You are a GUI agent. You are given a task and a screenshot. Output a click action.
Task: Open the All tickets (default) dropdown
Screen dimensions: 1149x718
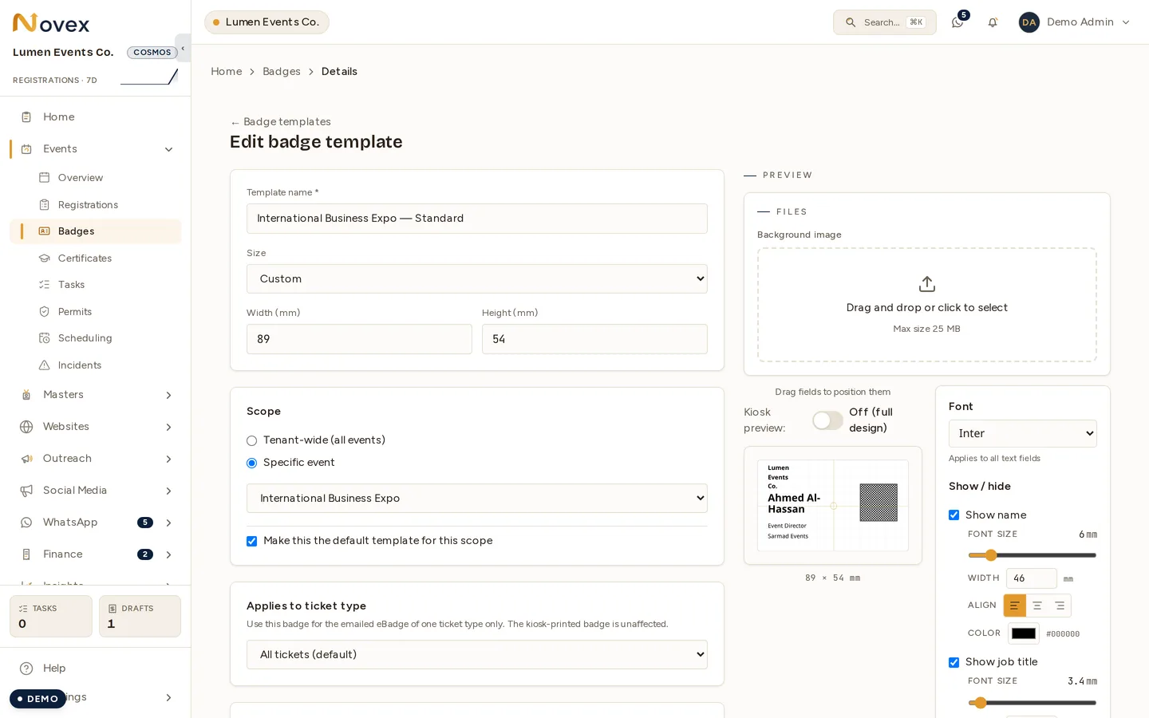coord(476,654)
